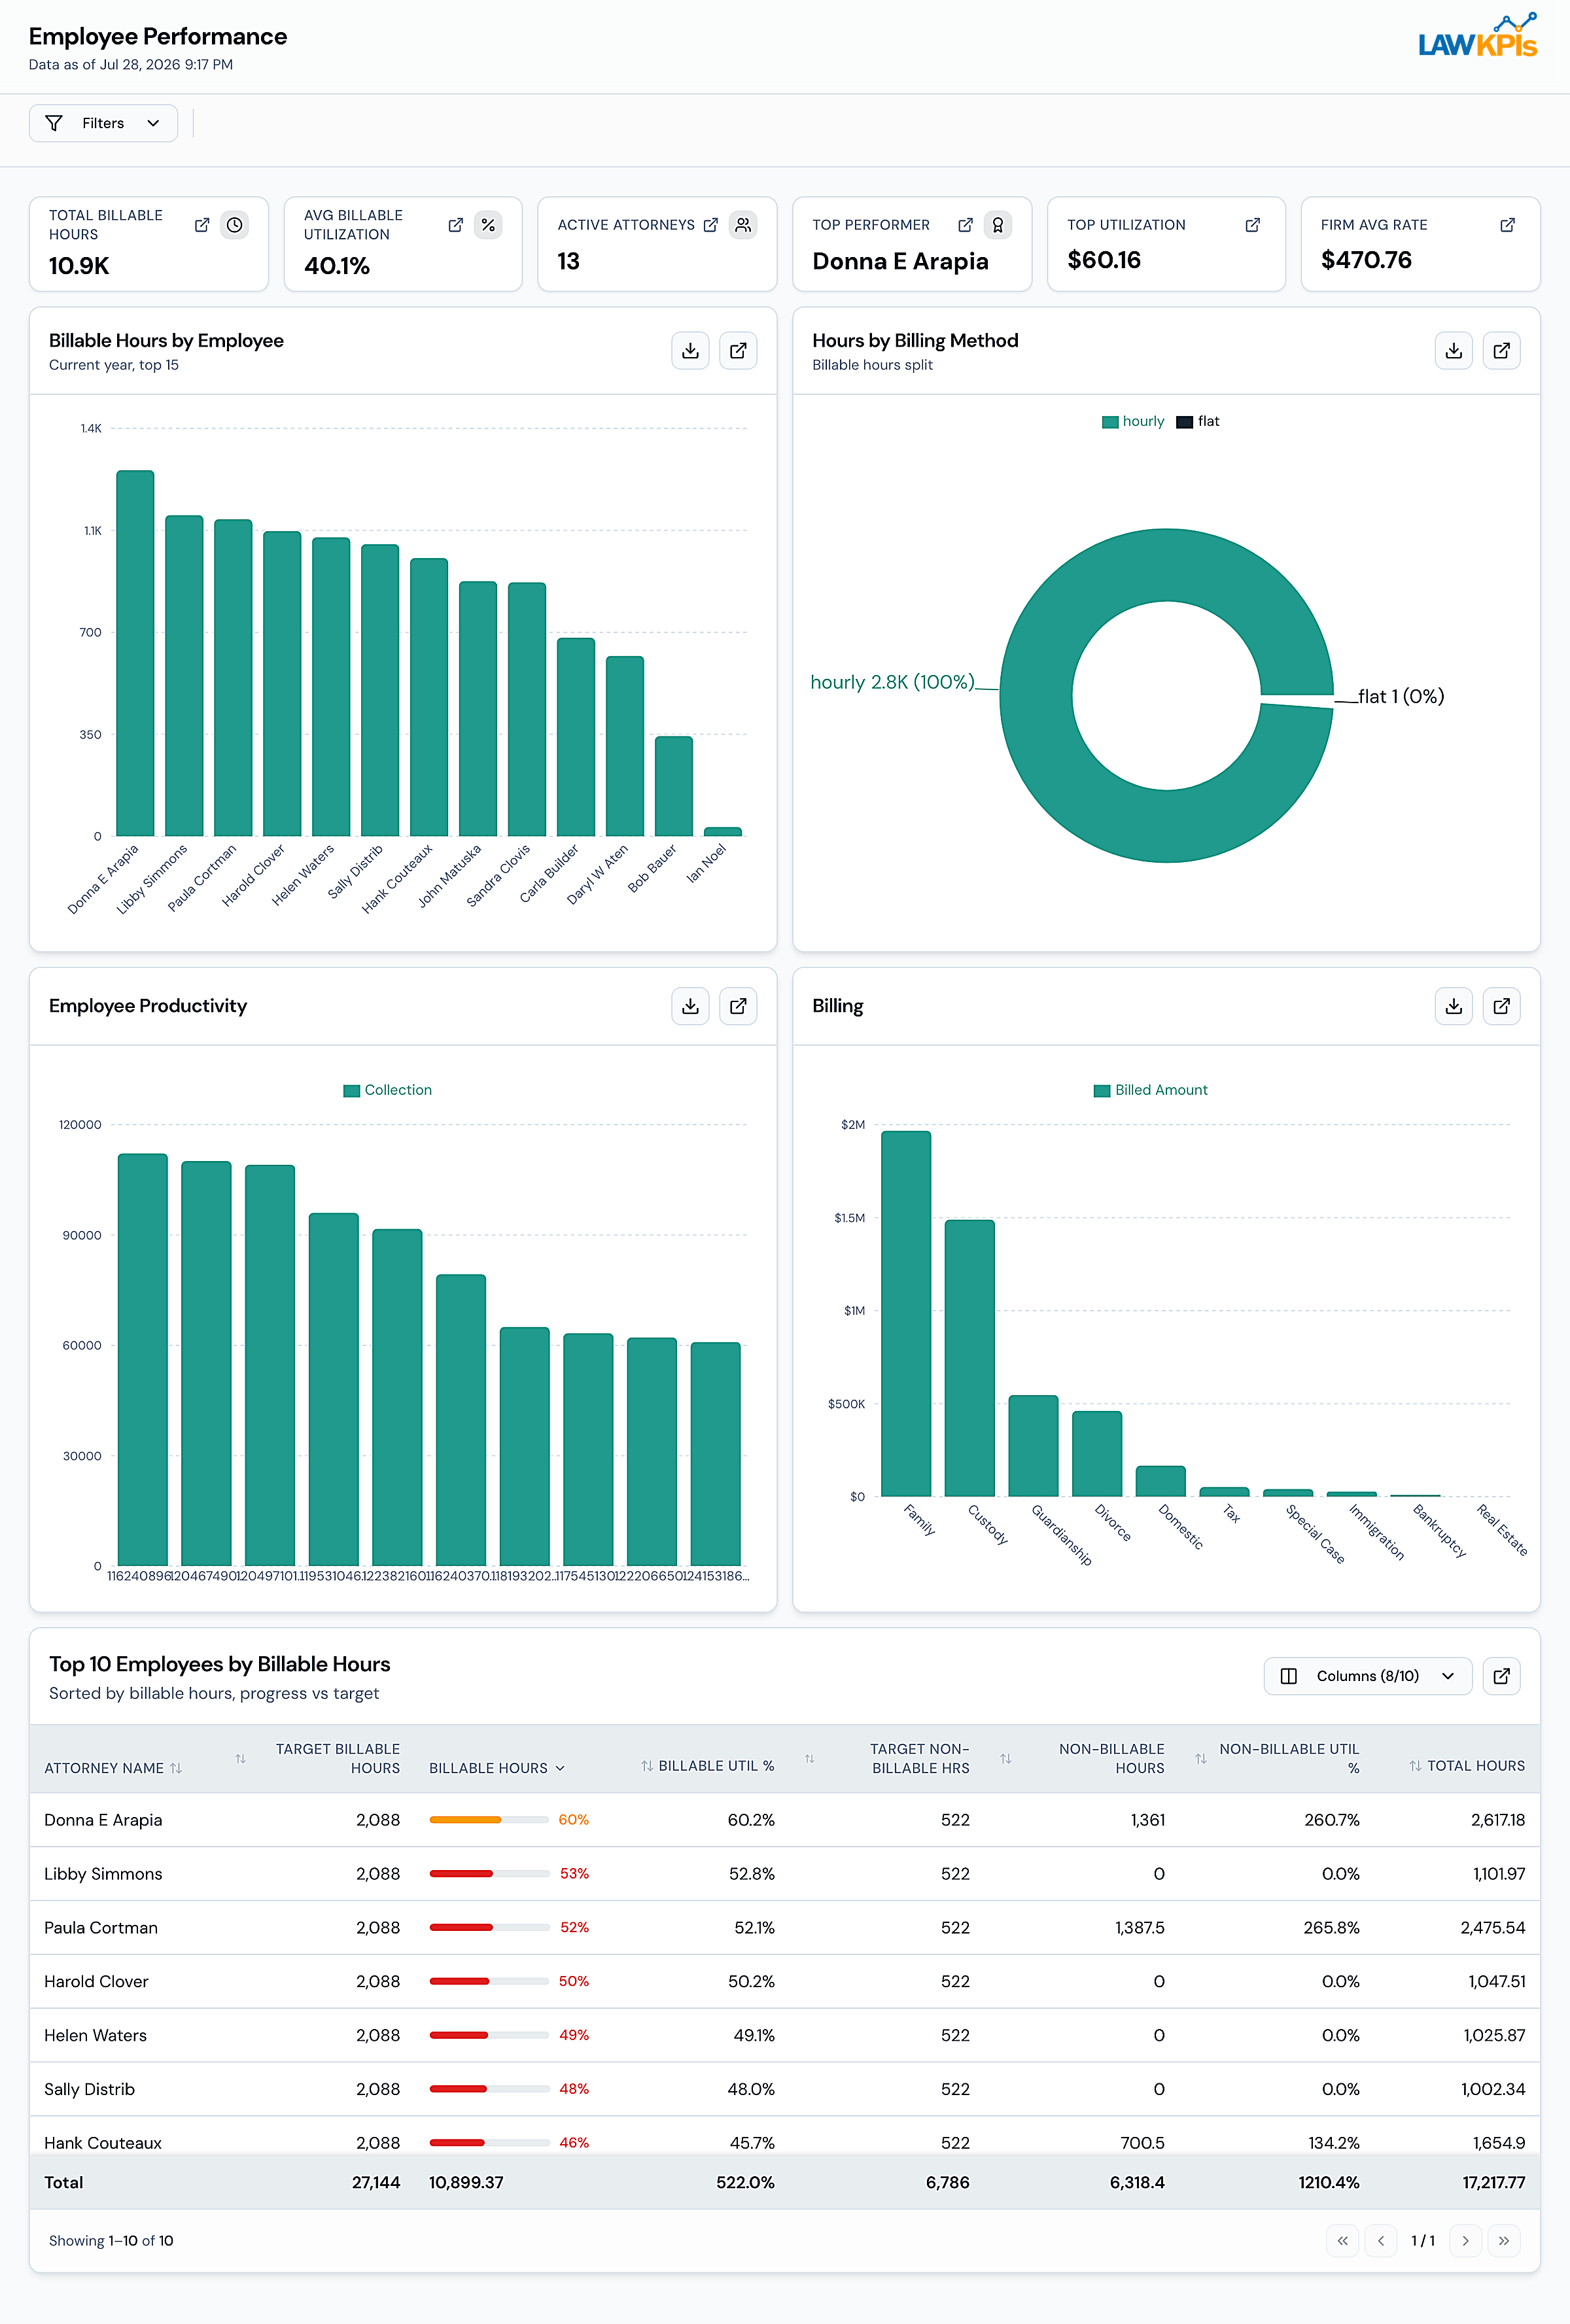
Task: Open Top Performer external link icon
Action: 965,225
